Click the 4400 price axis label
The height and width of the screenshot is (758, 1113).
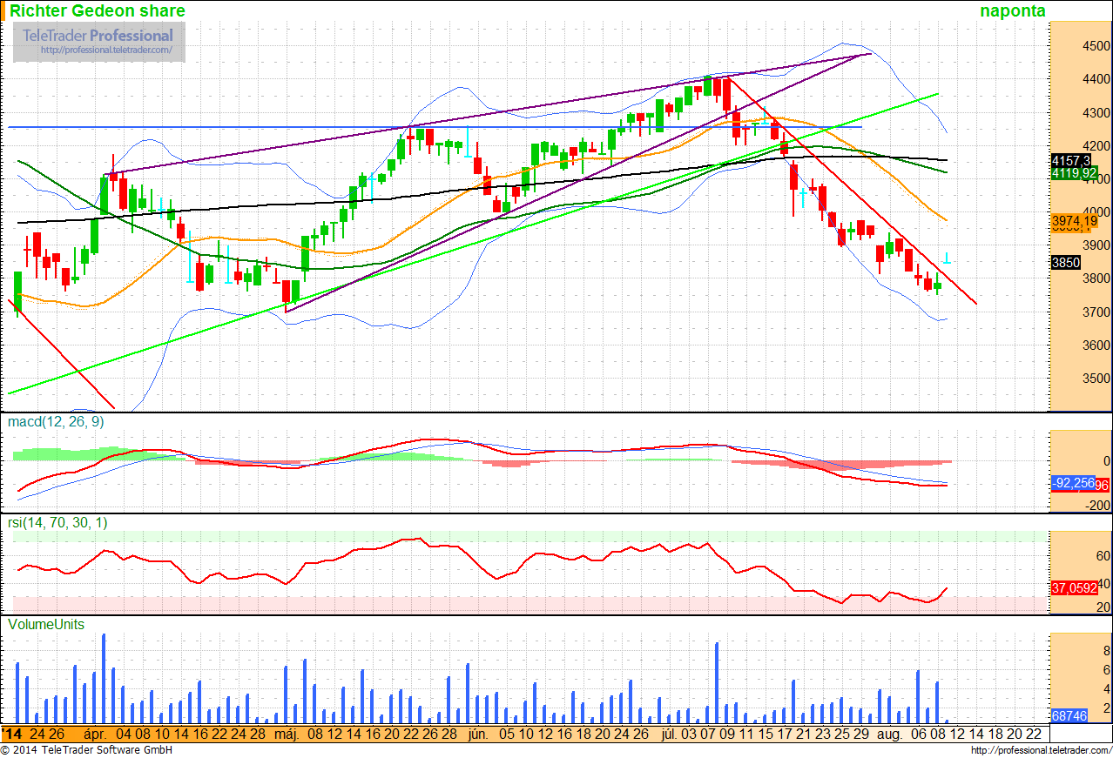(1096, 80)
